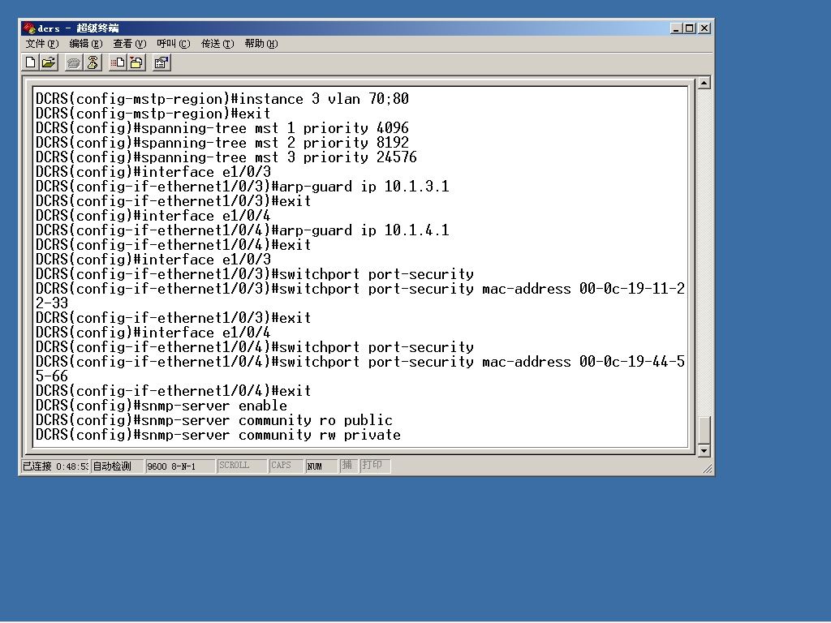Screen dimensions: 831x623
Task: Click the 9600 8-N-1 status entry
Action: 179,466
